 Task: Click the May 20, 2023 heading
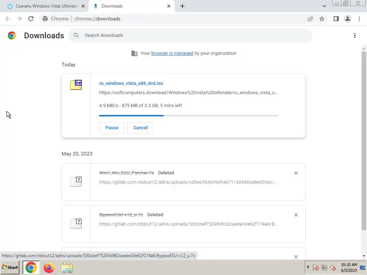77,154
